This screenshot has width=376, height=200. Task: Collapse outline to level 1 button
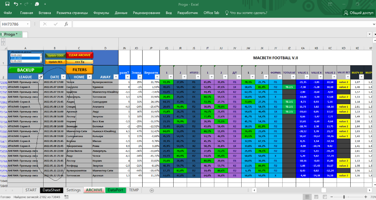3,40
